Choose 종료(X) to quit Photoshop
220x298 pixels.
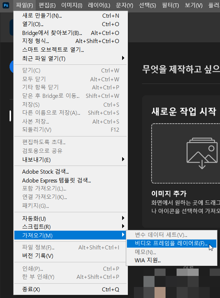pyautogui.click(x=71, y=289)
